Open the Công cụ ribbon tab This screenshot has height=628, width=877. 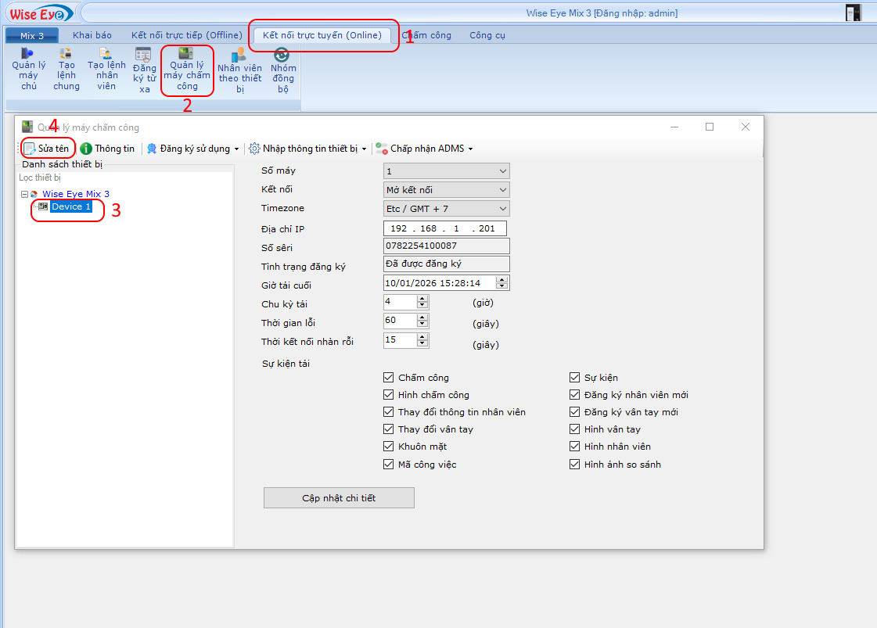487,35
